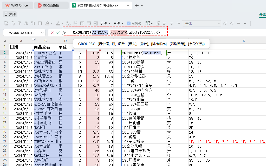Click the 行字段 argument in GROUPBY tooltip
The height and width of the screenshot is (166, 266).
[104, 44]
